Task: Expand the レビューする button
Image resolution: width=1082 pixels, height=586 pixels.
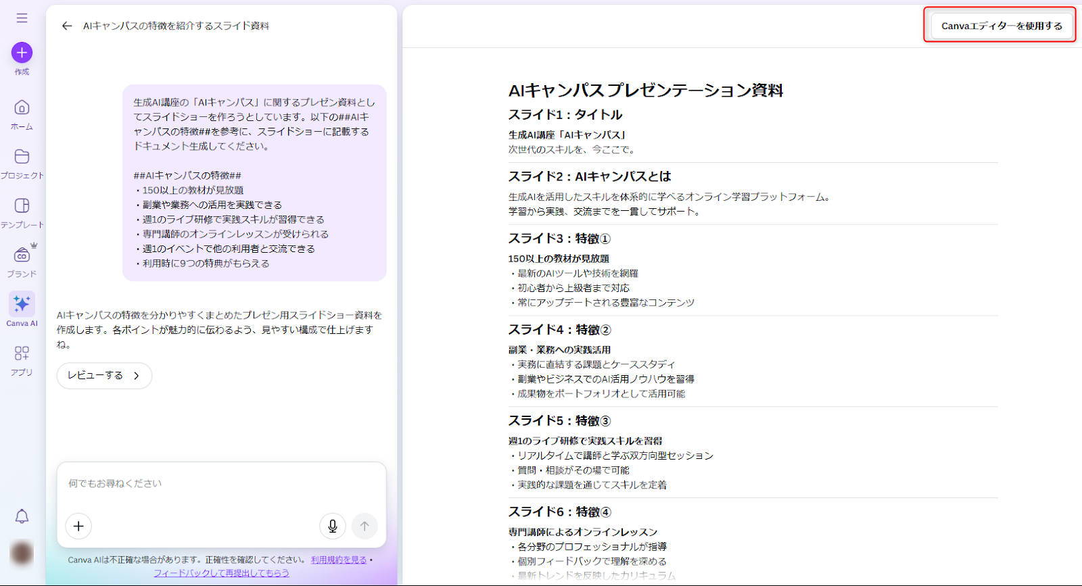Action: [x=104, y=376]
